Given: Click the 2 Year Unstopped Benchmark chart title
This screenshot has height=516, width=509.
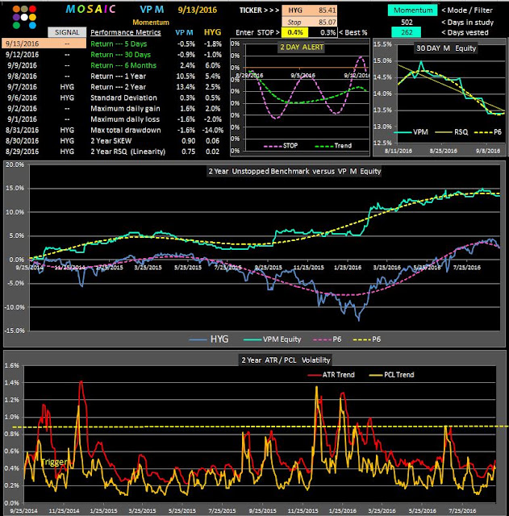Looking at the screenshot, I should [x=294, y=171].
